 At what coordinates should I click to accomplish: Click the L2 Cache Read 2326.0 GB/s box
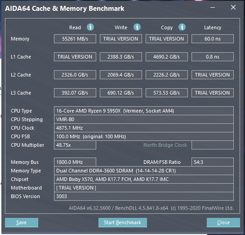[x=75, y=75]
